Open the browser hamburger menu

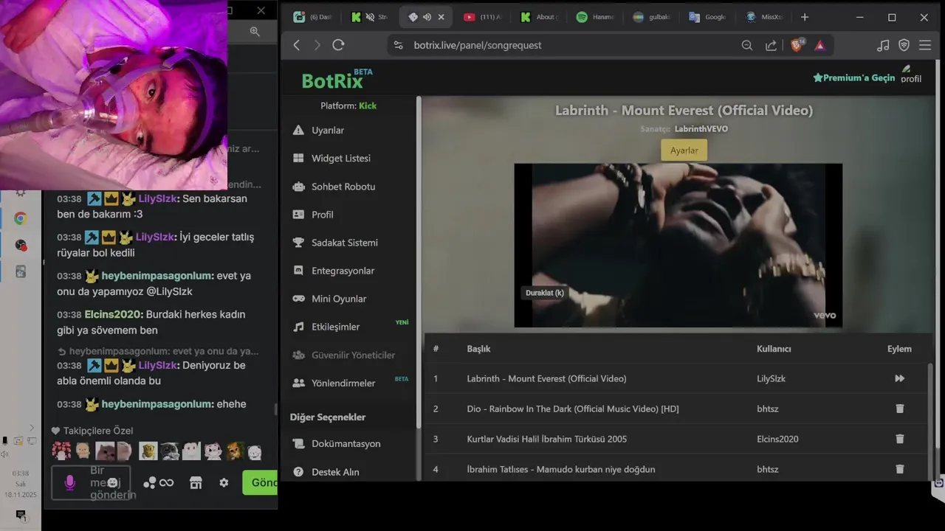925,45
